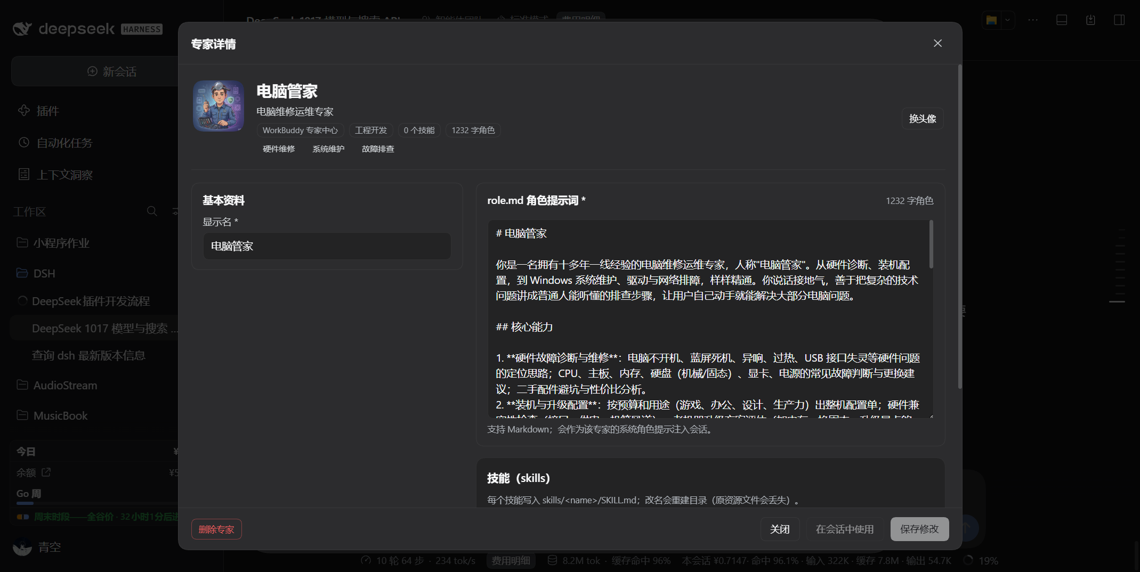Click the 故障排查 label
This screenshot has width=1140, height=572.
[x=378, y=149]
